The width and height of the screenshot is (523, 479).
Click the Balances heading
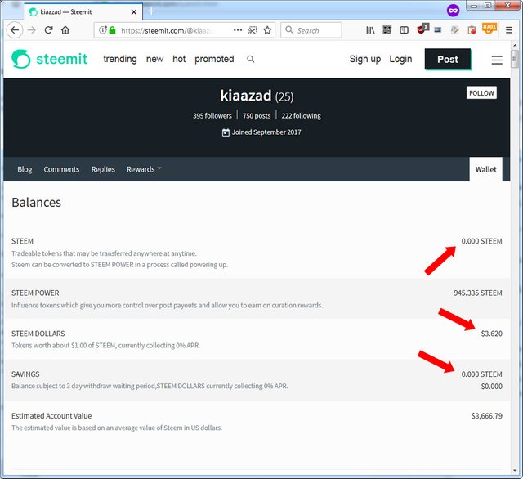click(36, 203)
